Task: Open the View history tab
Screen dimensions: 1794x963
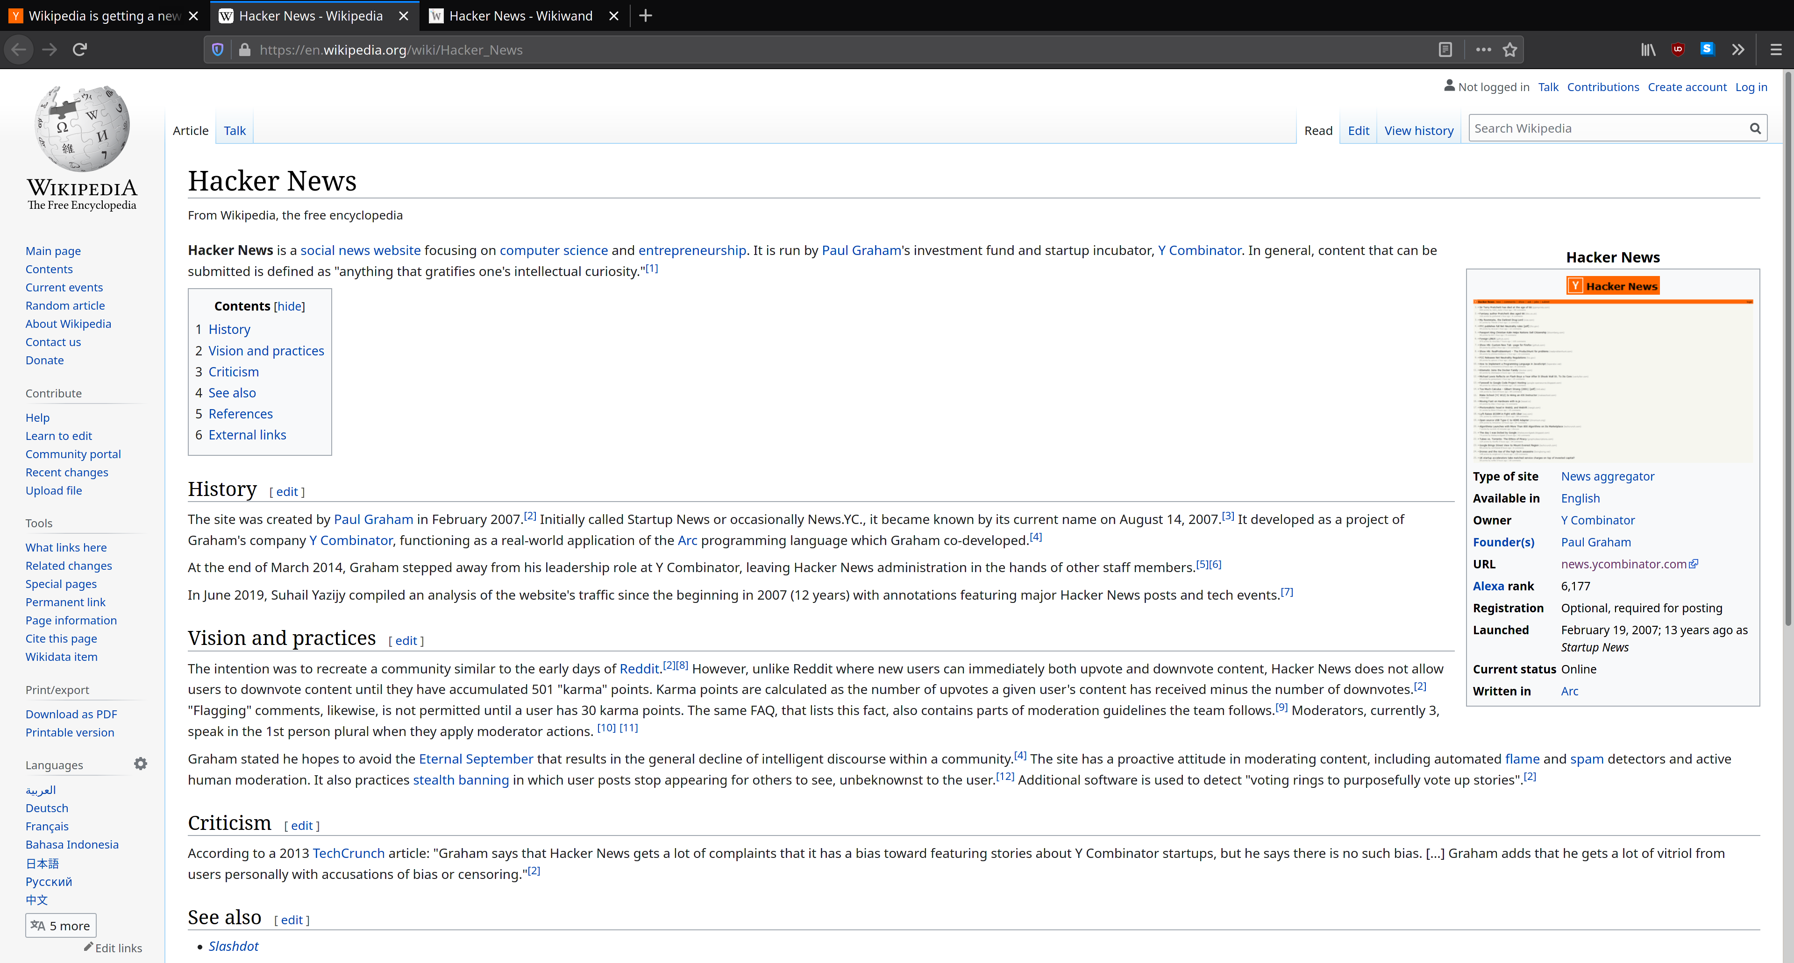Action: click(x=1419, y=130)
